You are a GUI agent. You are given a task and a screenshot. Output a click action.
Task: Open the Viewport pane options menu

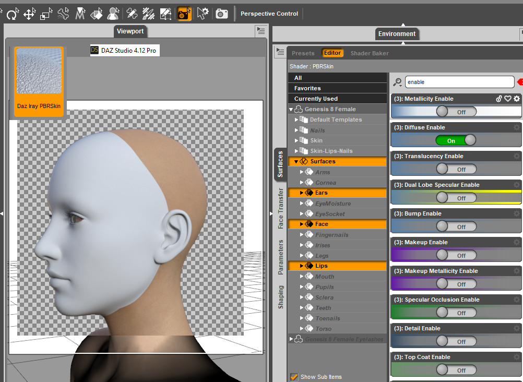[260, 31]
